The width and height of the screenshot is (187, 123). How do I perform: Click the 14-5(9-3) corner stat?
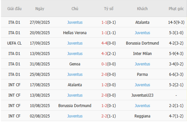[x=176, y=22]
